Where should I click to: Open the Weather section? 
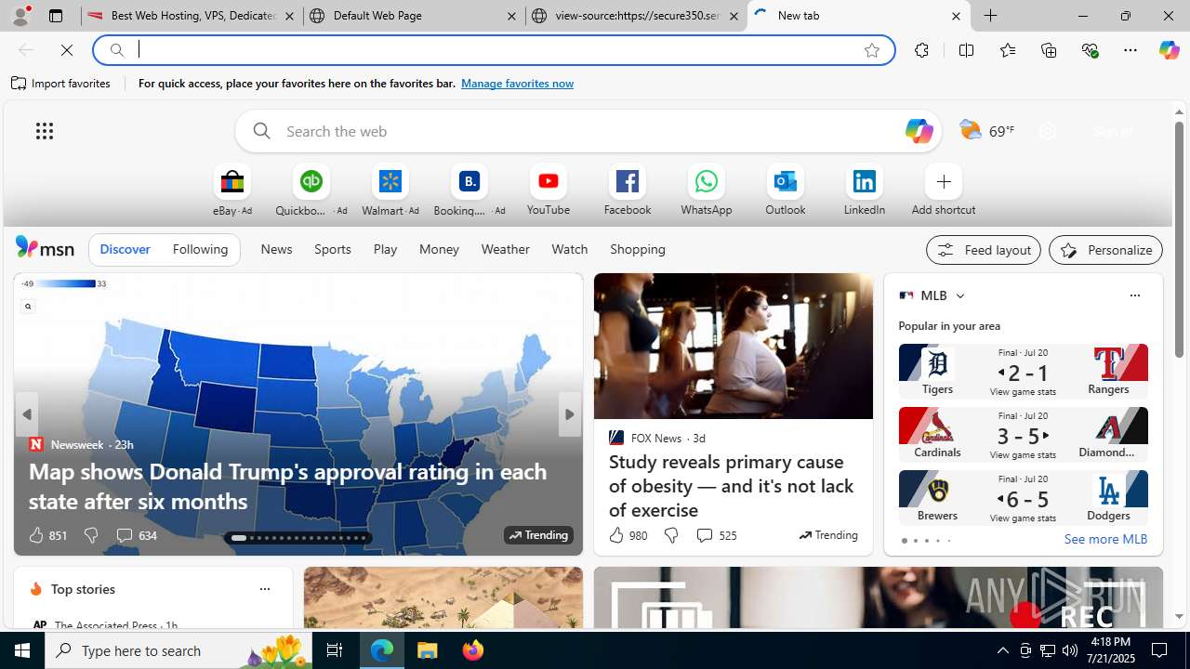[505, 250]
